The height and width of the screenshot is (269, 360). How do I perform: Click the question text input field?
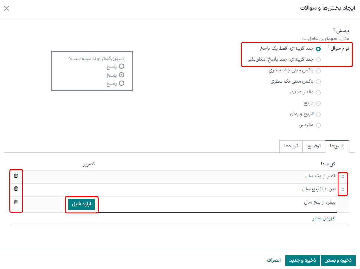260,38
